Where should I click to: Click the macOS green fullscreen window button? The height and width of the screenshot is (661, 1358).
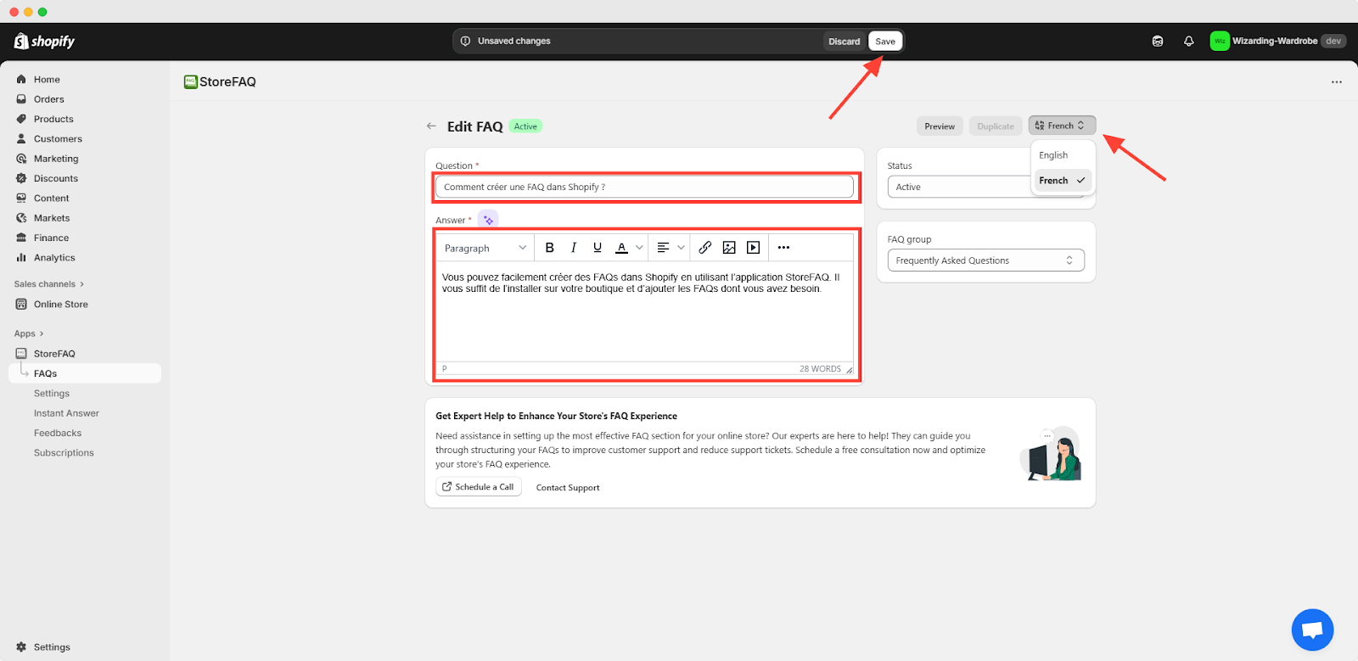click(x=42, y=12)
